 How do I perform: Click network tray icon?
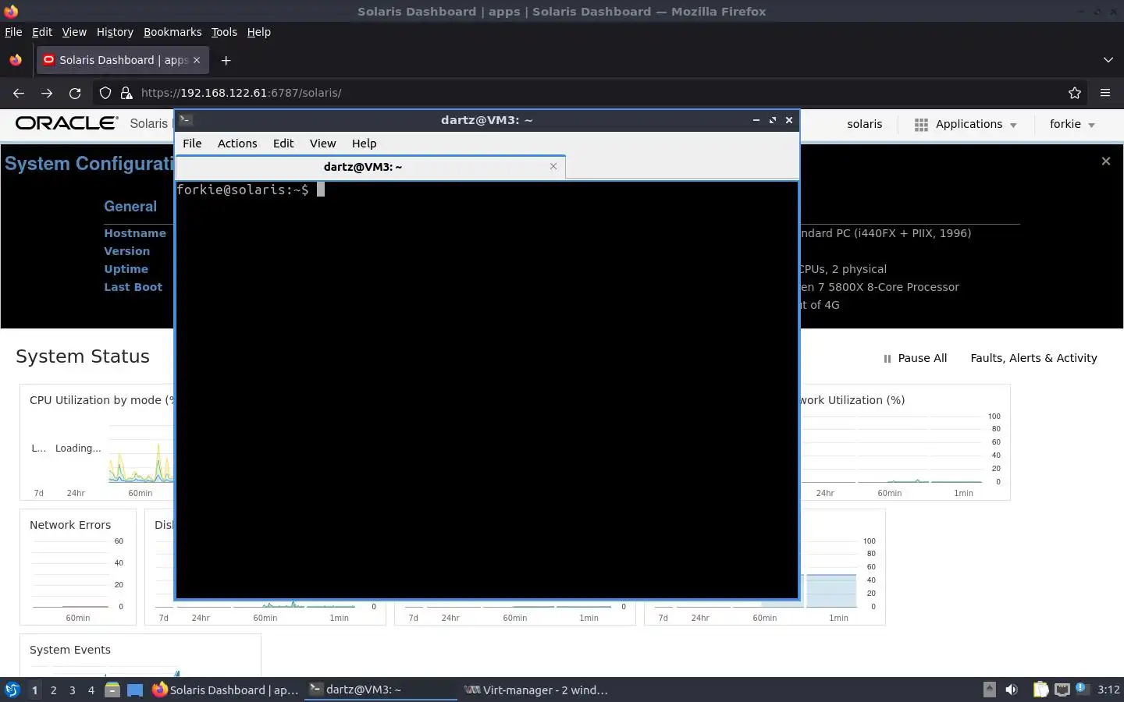1062,690
